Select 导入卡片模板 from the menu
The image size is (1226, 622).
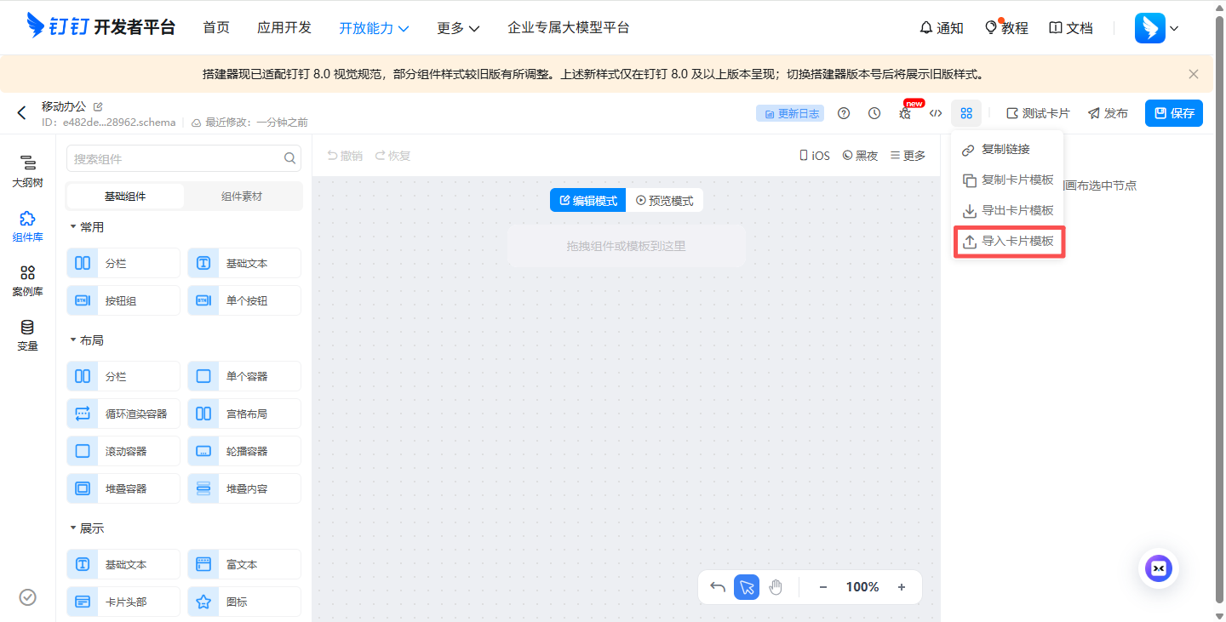tap(1009, 242)
